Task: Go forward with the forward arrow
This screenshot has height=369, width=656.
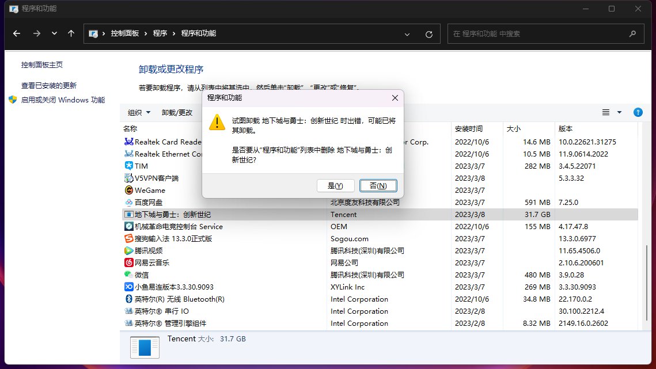Action: tap(37, 33)
